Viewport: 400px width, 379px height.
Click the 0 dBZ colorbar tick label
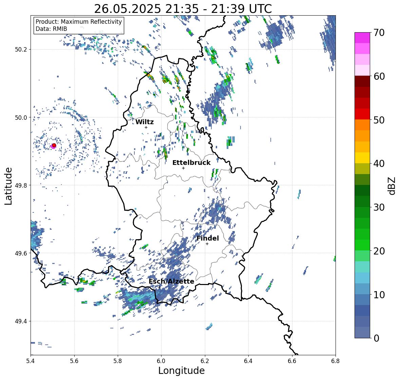click(376, 338)
